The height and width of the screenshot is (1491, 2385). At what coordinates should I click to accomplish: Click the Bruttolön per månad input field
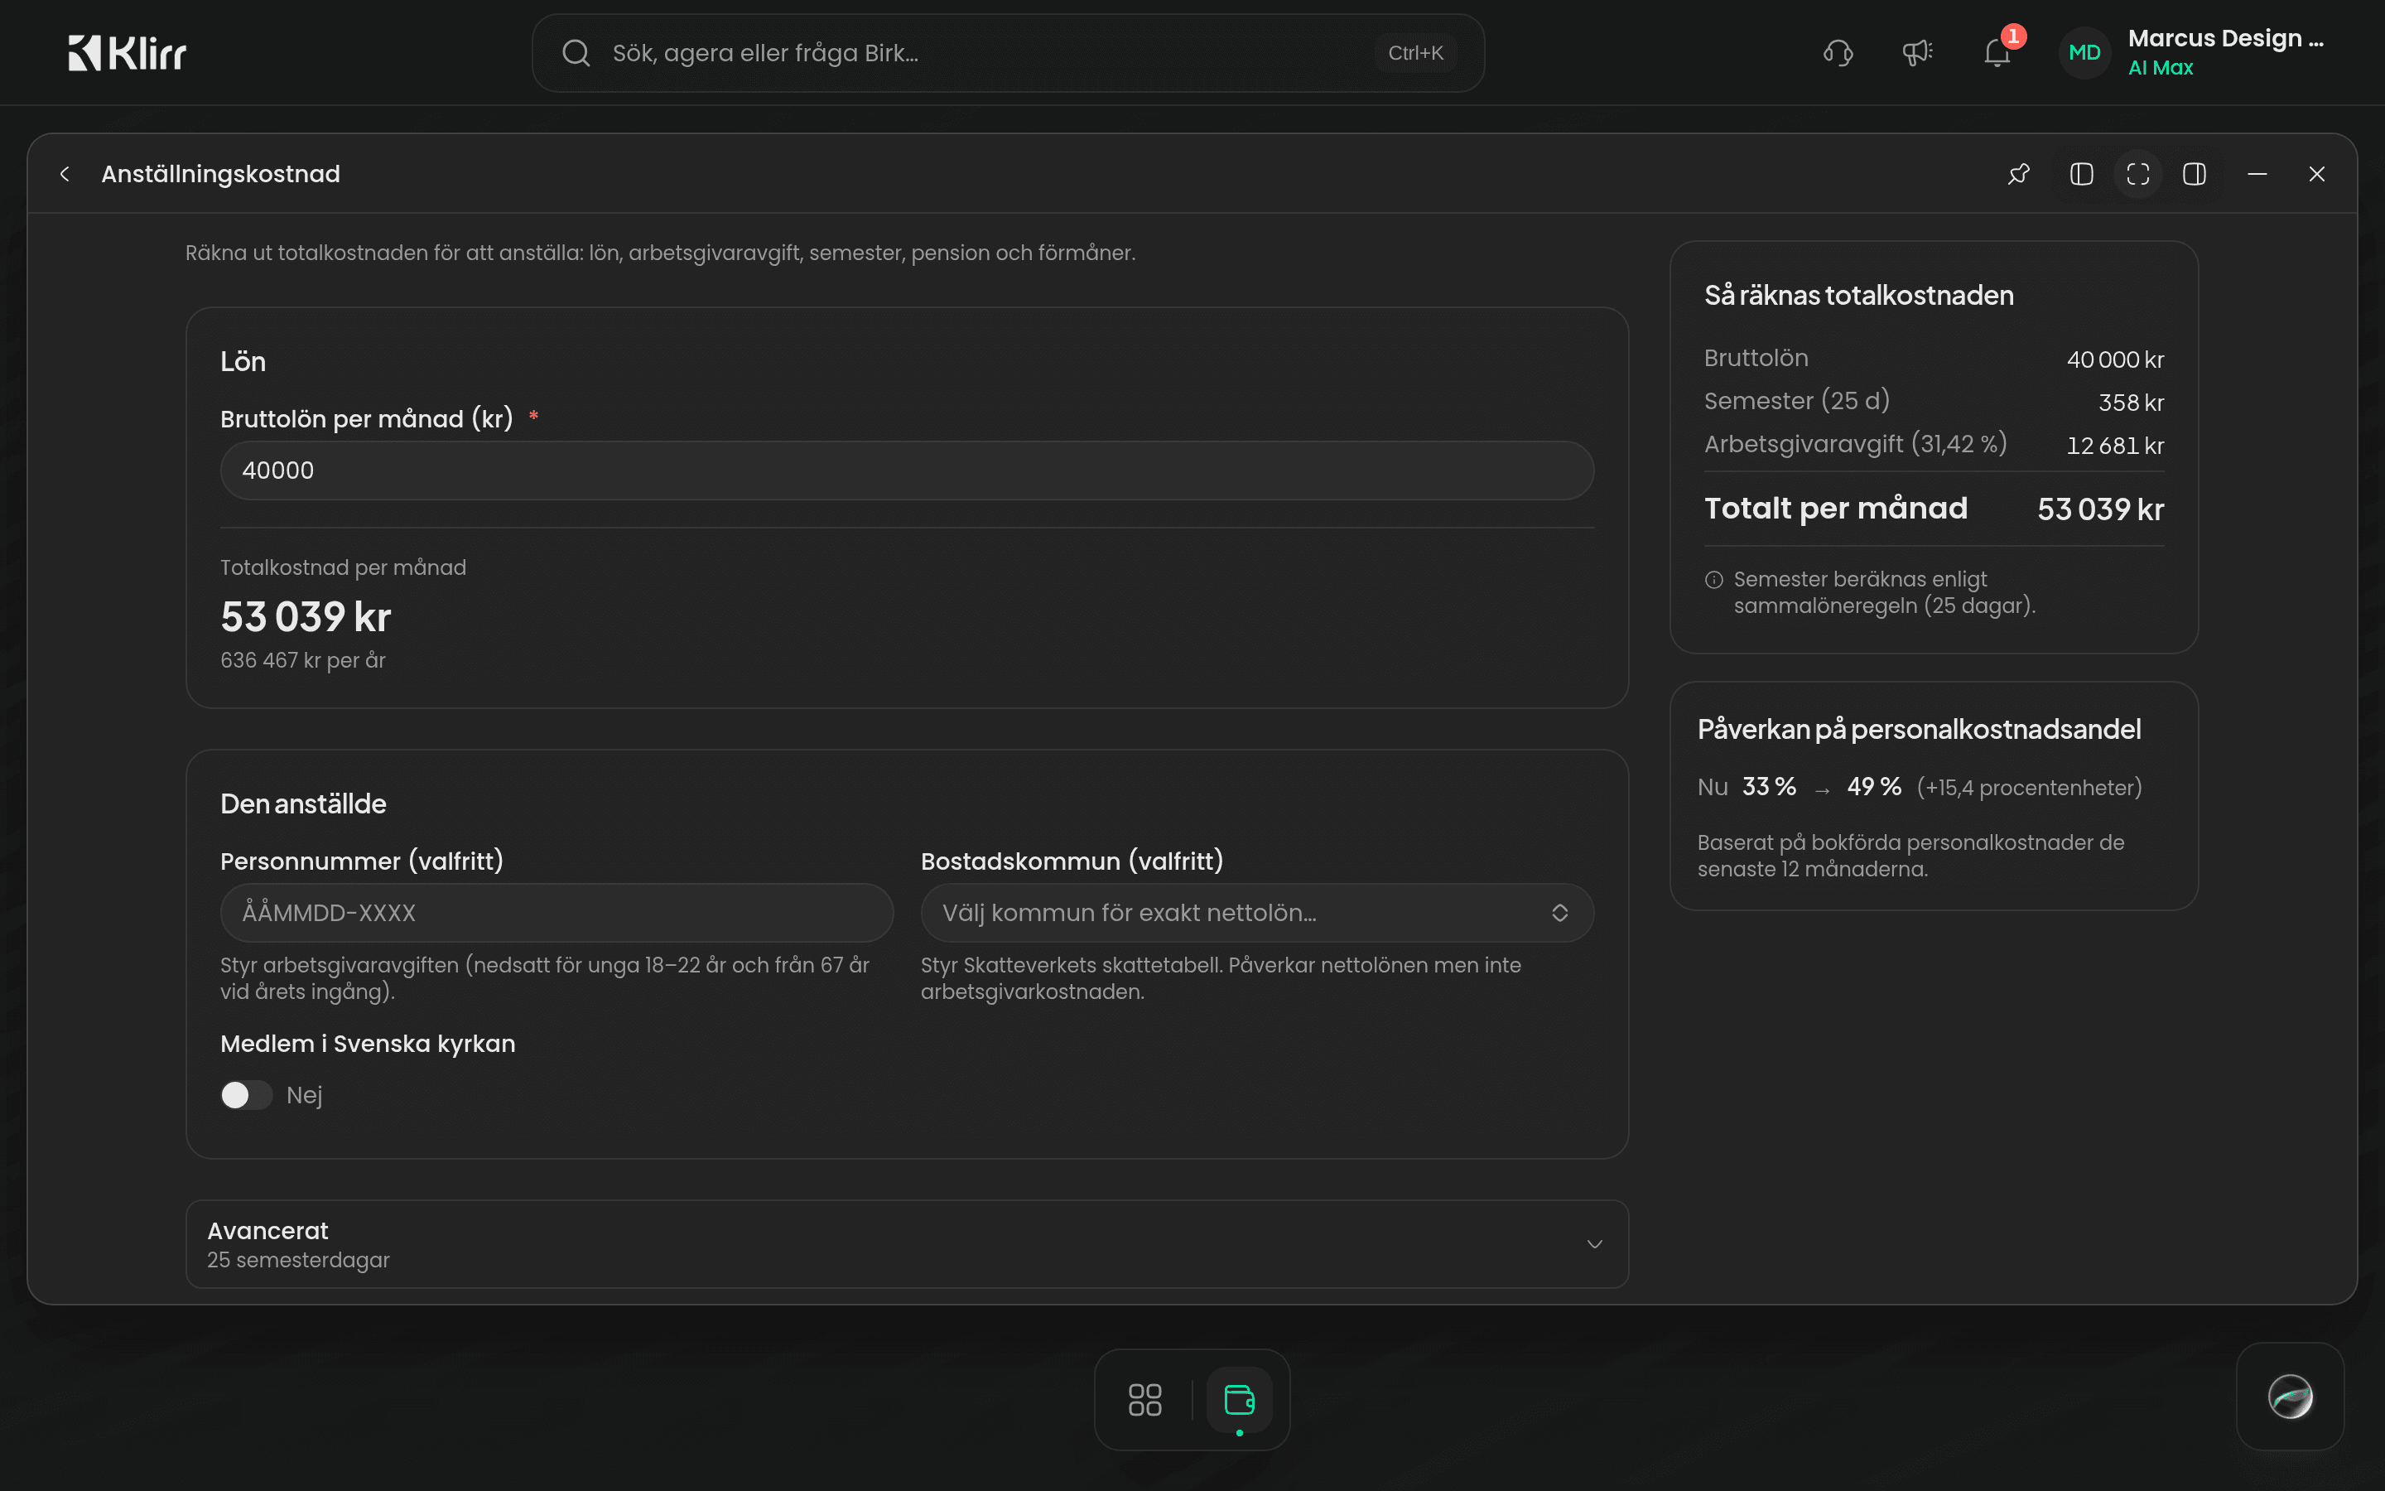click(x=907, y=470)
